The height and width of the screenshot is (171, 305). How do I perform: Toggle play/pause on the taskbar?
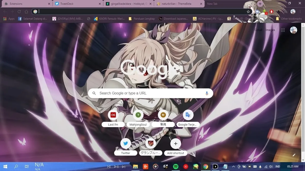[116, 166]
